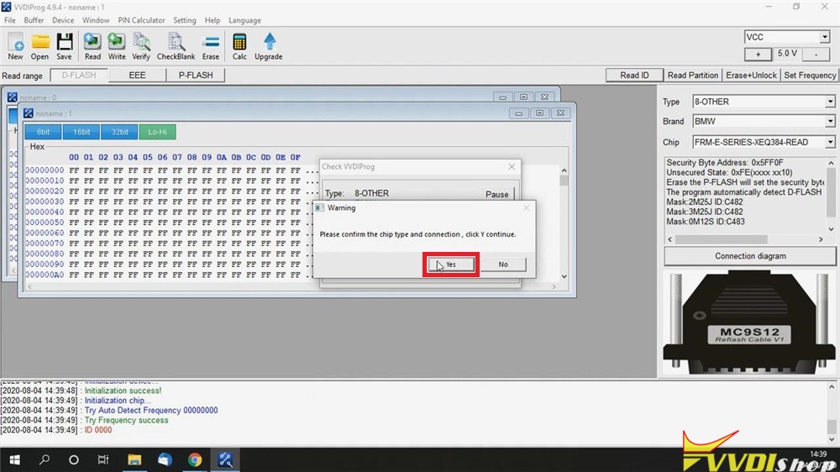
Task: Increase voltage with plus button
Action: pyautogui.click(x=758, y=54)
